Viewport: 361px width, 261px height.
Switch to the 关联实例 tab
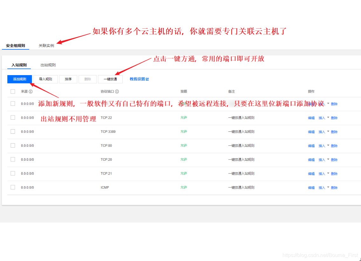pos(46,46)
